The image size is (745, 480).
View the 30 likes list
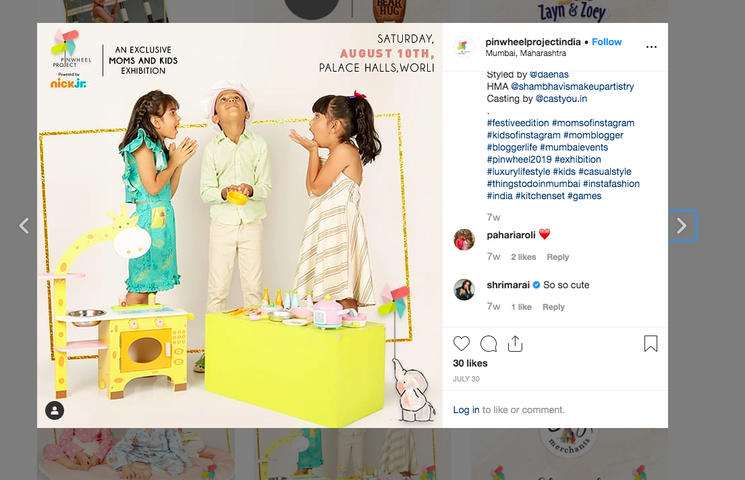click(x=470, y=363)
